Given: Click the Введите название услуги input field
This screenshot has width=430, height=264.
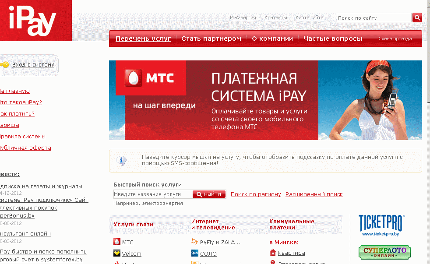Looking at the screenshot, I should [x=152, y=194].
